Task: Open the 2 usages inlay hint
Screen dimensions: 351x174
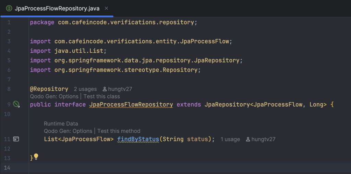Action: [85, 89]
